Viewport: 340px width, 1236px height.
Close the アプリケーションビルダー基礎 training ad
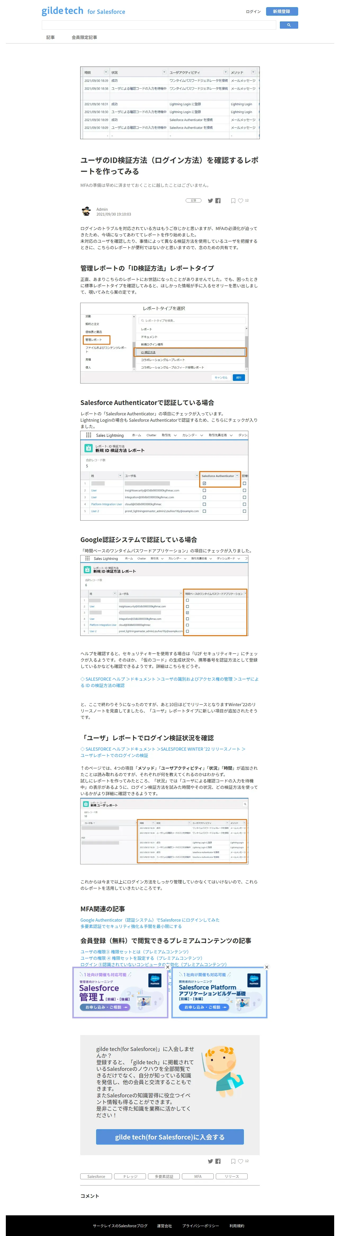[x=267, y=967]
